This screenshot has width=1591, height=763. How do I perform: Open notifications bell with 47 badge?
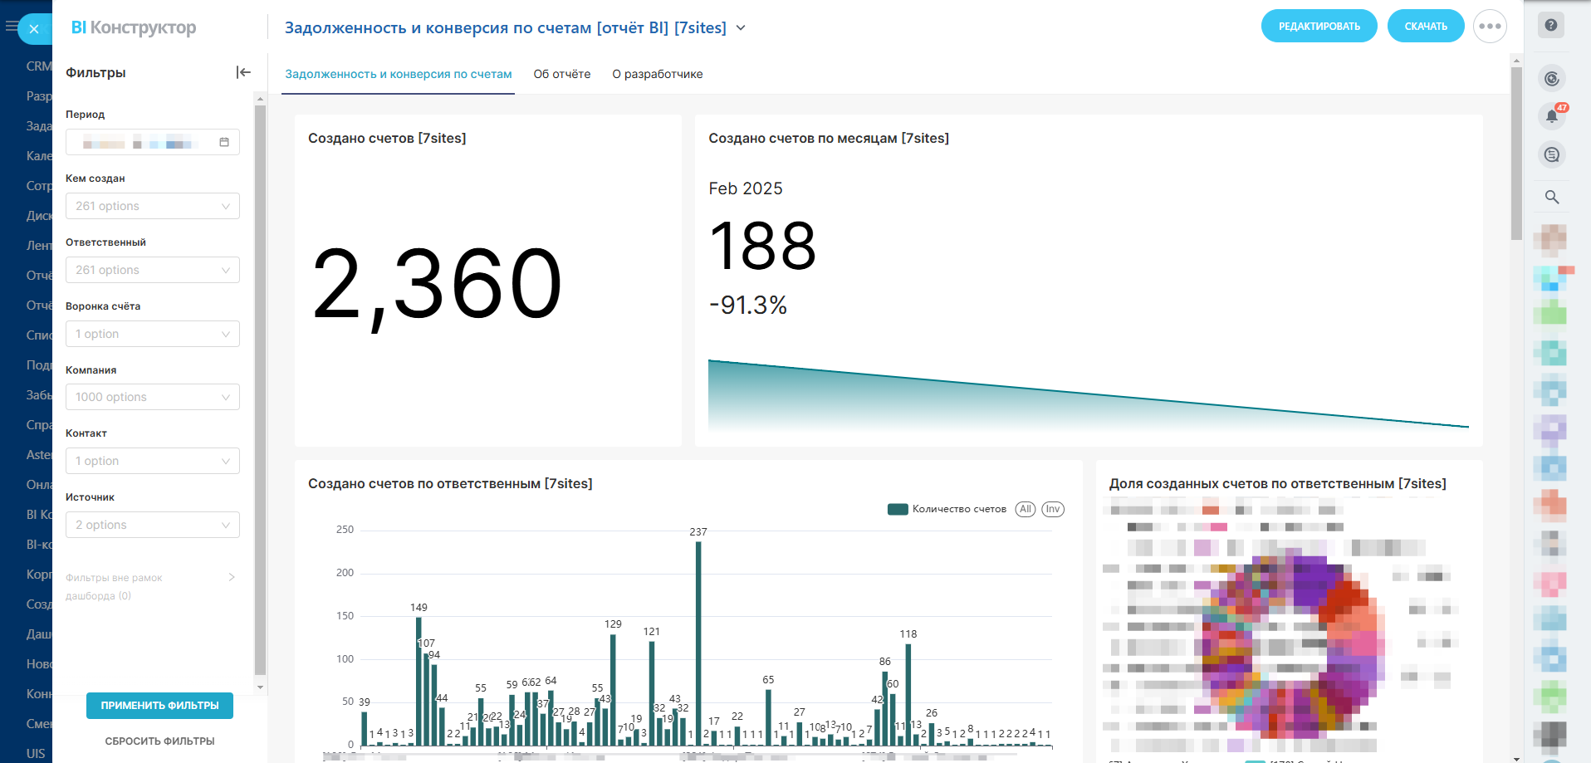[1552, 116]
